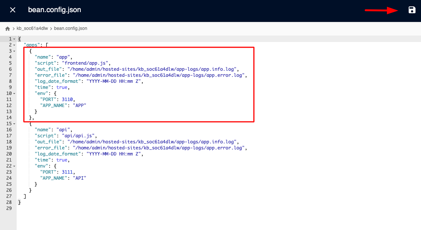Collapse the api object at line 15

tap(14, 124)
